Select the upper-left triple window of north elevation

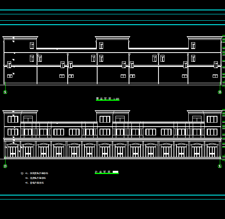[13, 119]
